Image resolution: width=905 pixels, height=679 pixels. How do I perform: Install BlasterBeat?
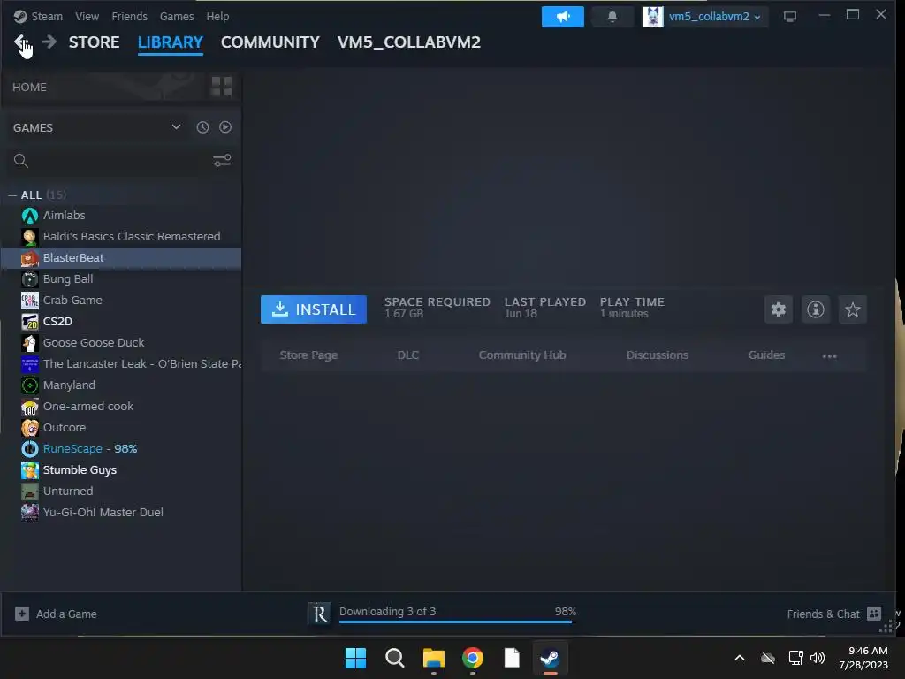pos(314,309)
